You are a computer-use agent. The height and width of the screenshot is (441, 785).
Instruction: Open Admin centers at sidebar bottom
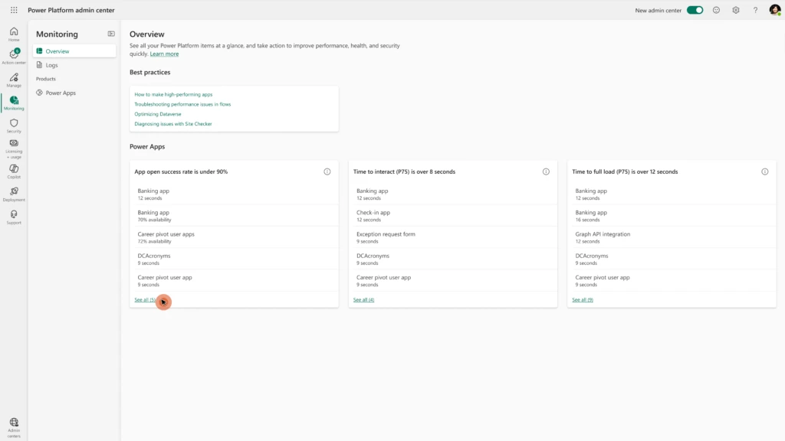click(x=13, y=423)
